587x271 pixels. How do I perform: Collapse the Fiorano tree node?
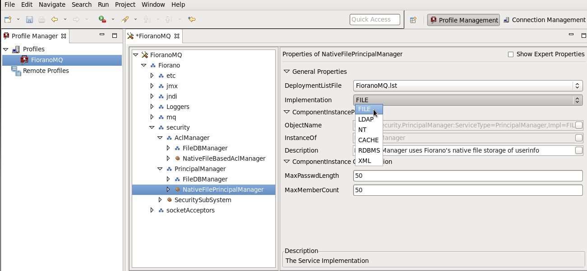tap(144, 65)
